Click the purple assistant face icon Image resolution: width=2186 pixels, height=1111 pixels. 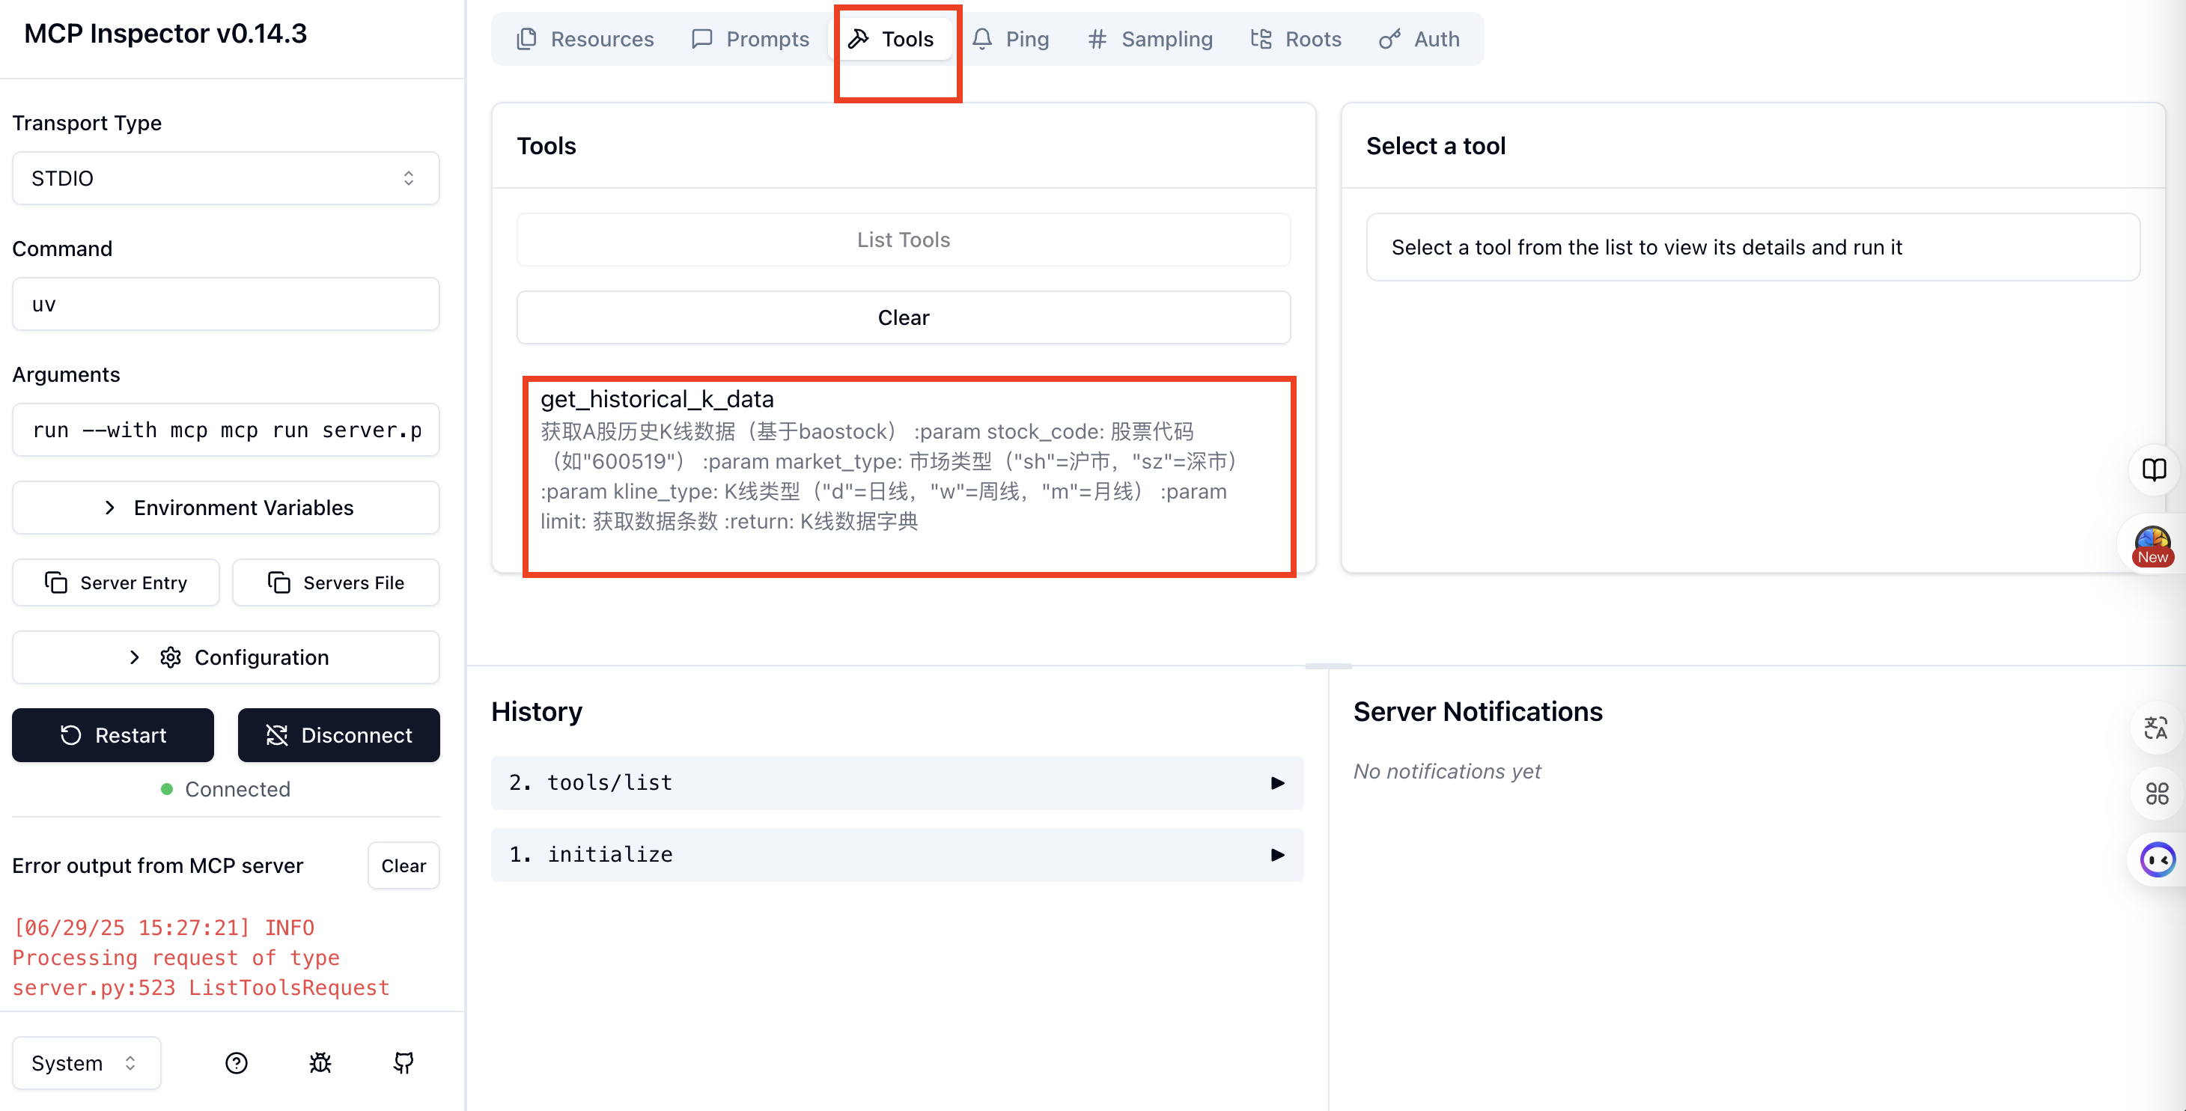2156,859
